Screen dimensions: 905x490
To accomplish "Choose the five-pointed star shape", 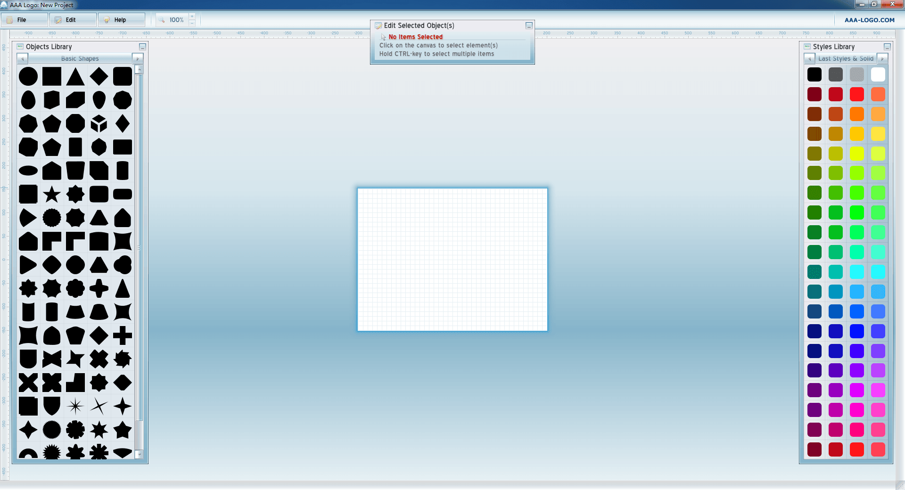I will tap(52, 194).
